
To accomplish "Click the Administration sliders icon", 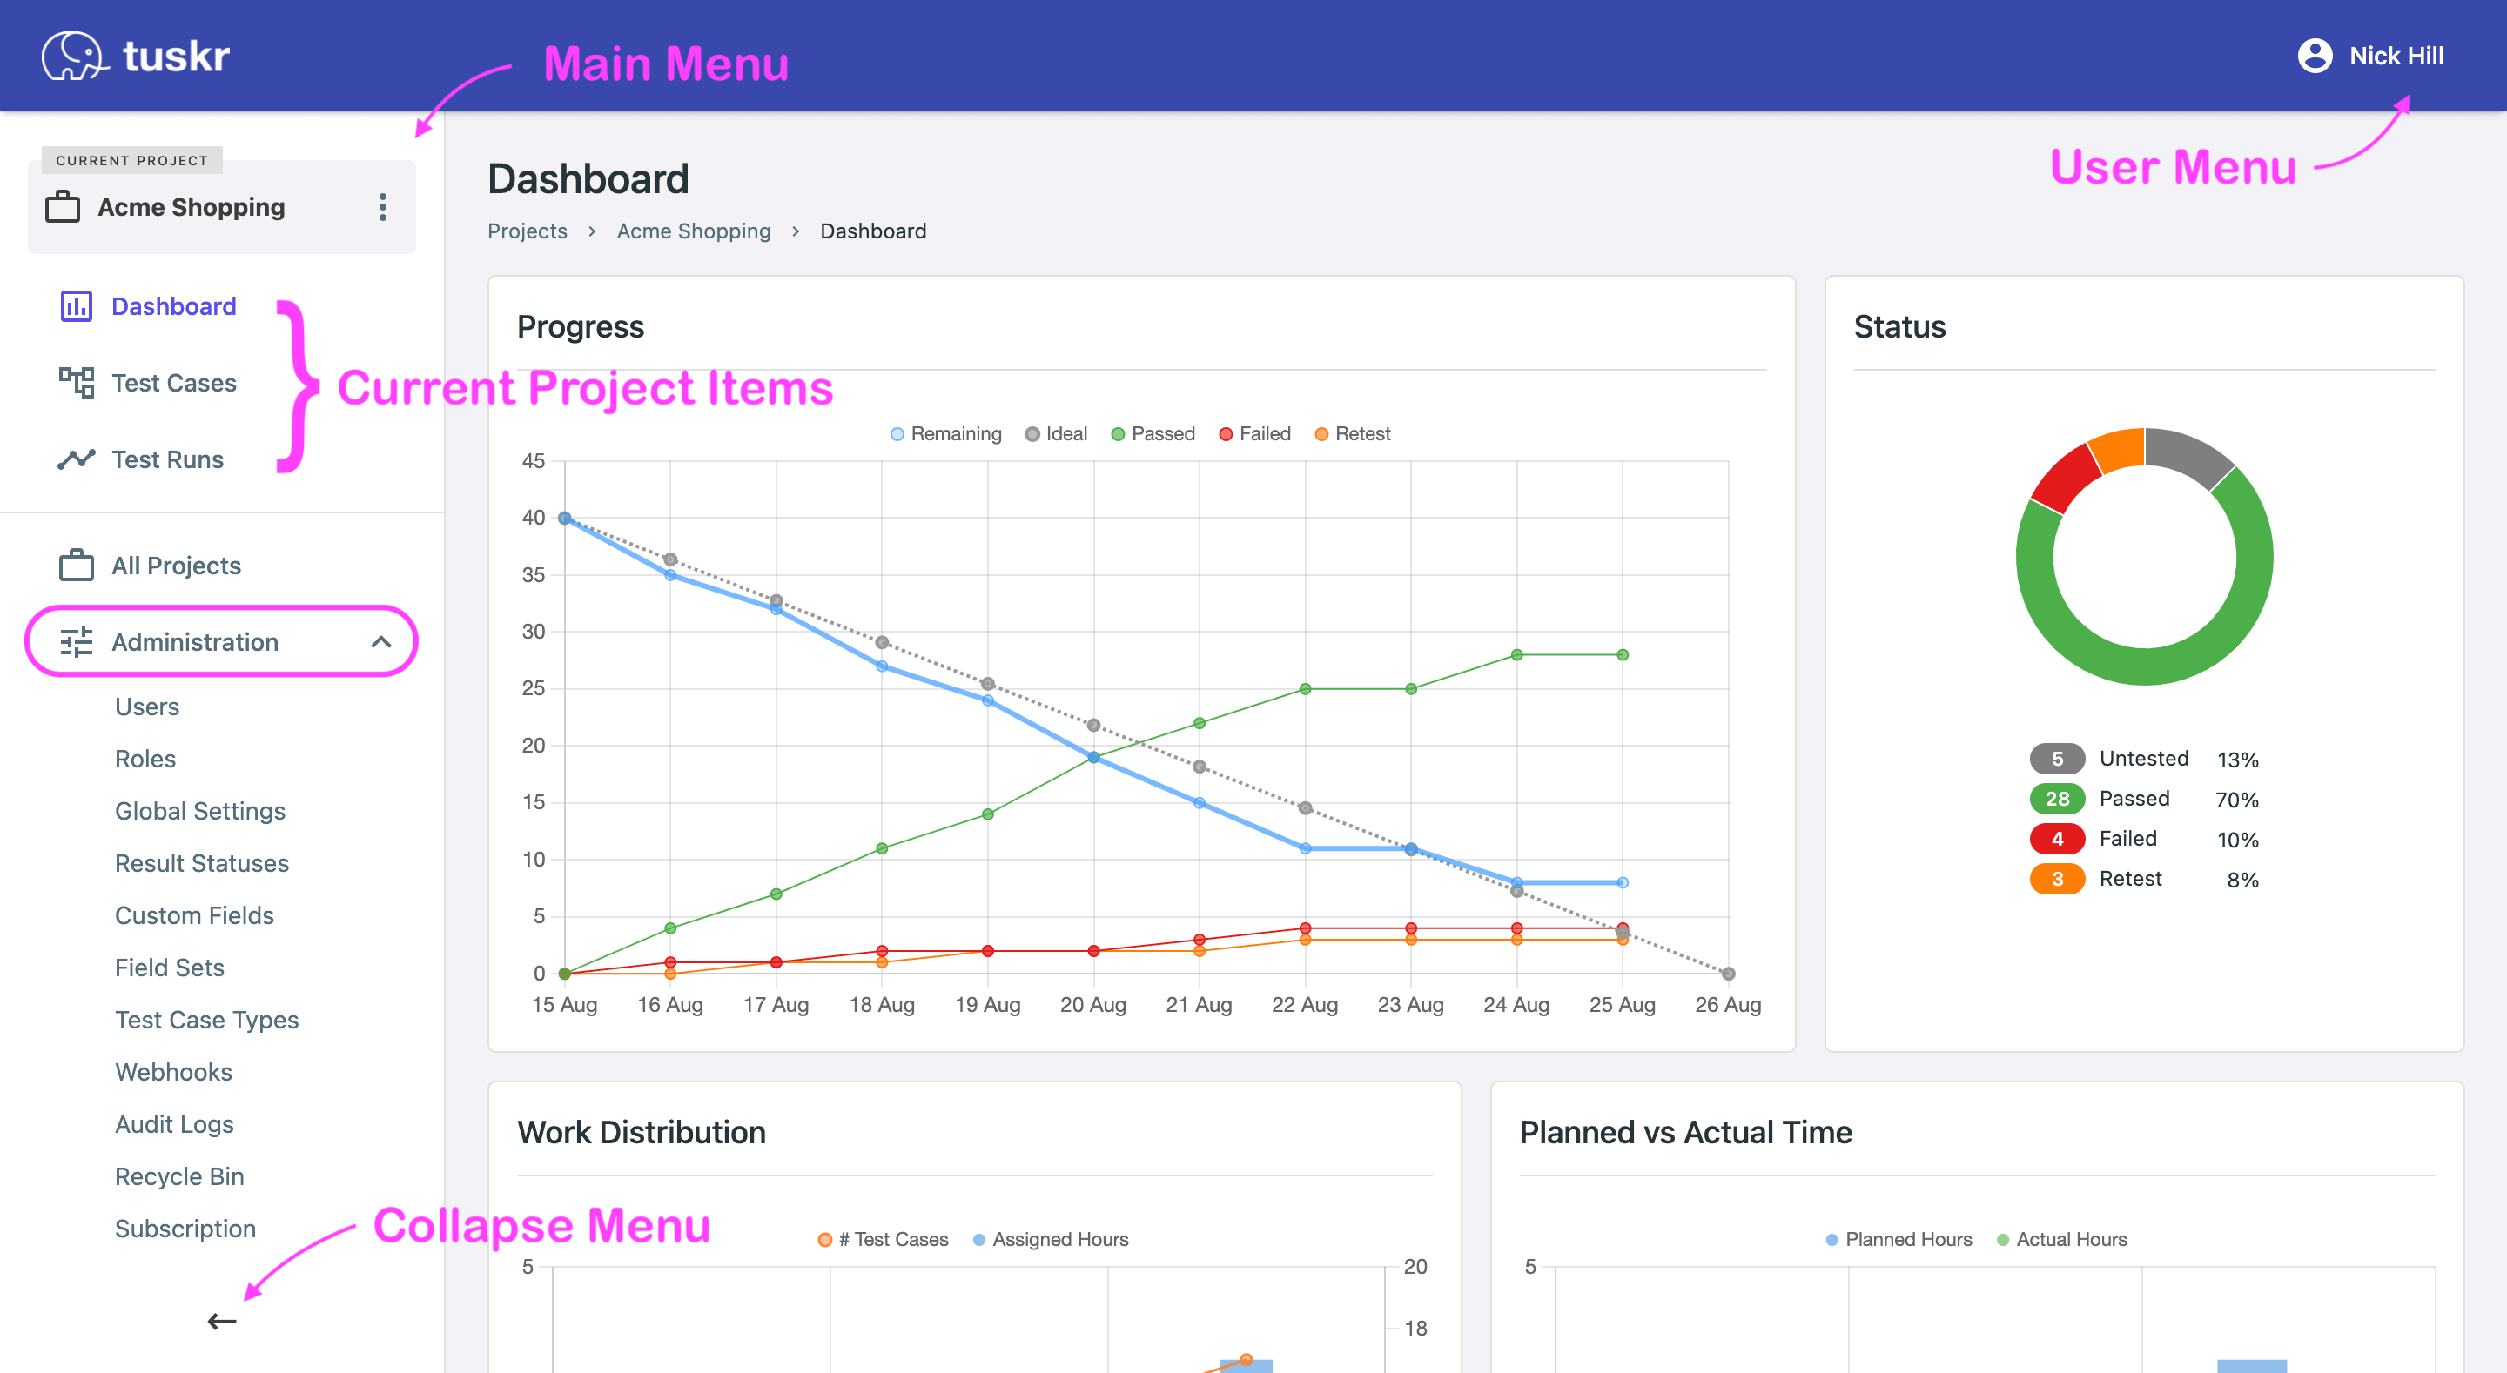I will pos(76,642).
